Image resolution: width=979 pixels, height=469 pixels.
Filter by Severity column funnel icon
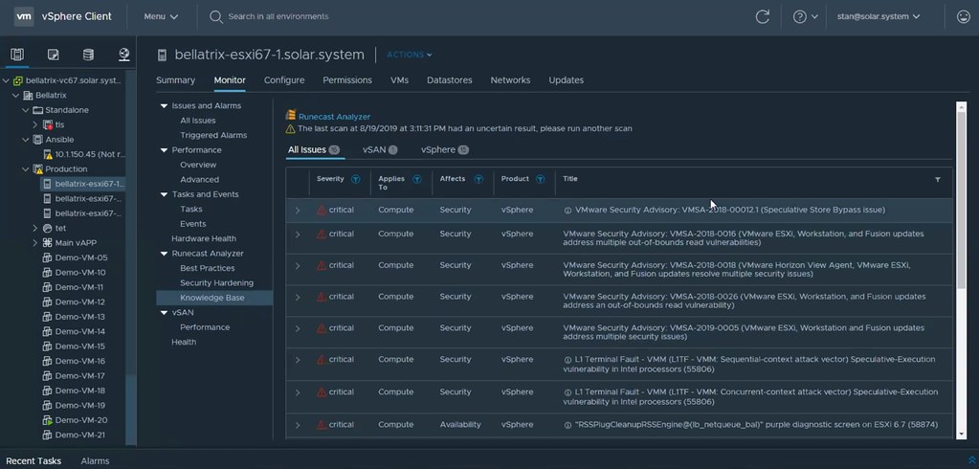355,179
